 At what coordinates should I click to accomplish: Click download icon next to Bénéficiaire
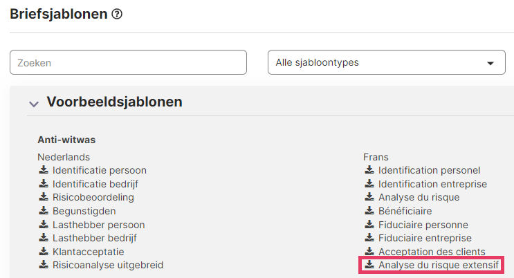click(369, 210)
